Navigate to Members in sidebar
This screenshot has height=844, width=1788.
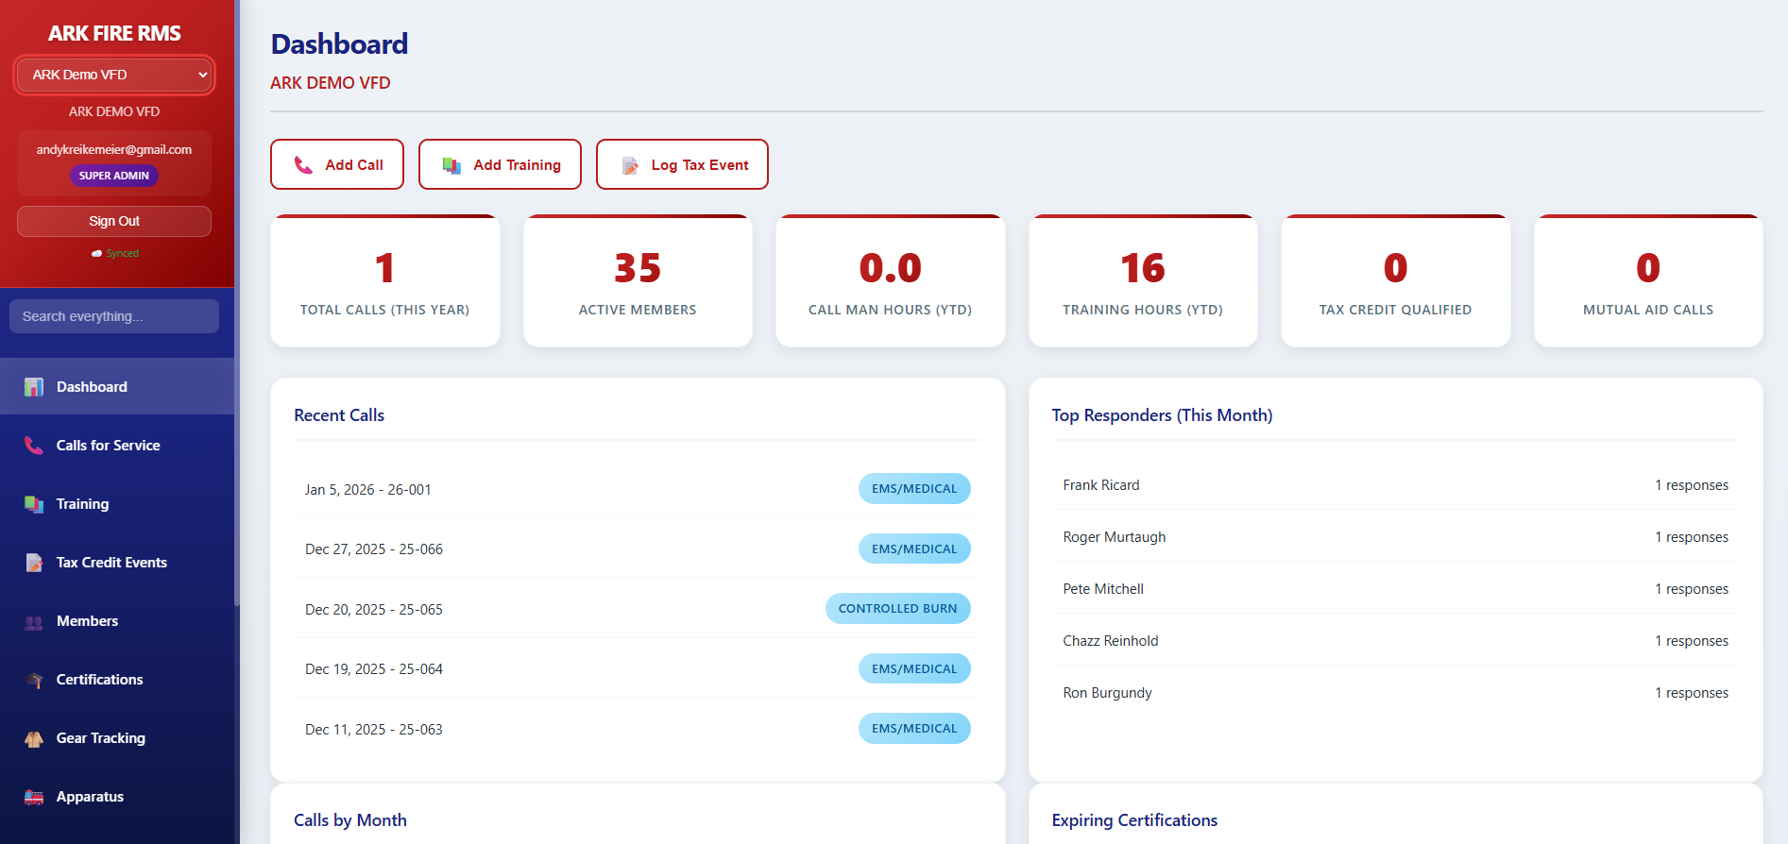117,620
